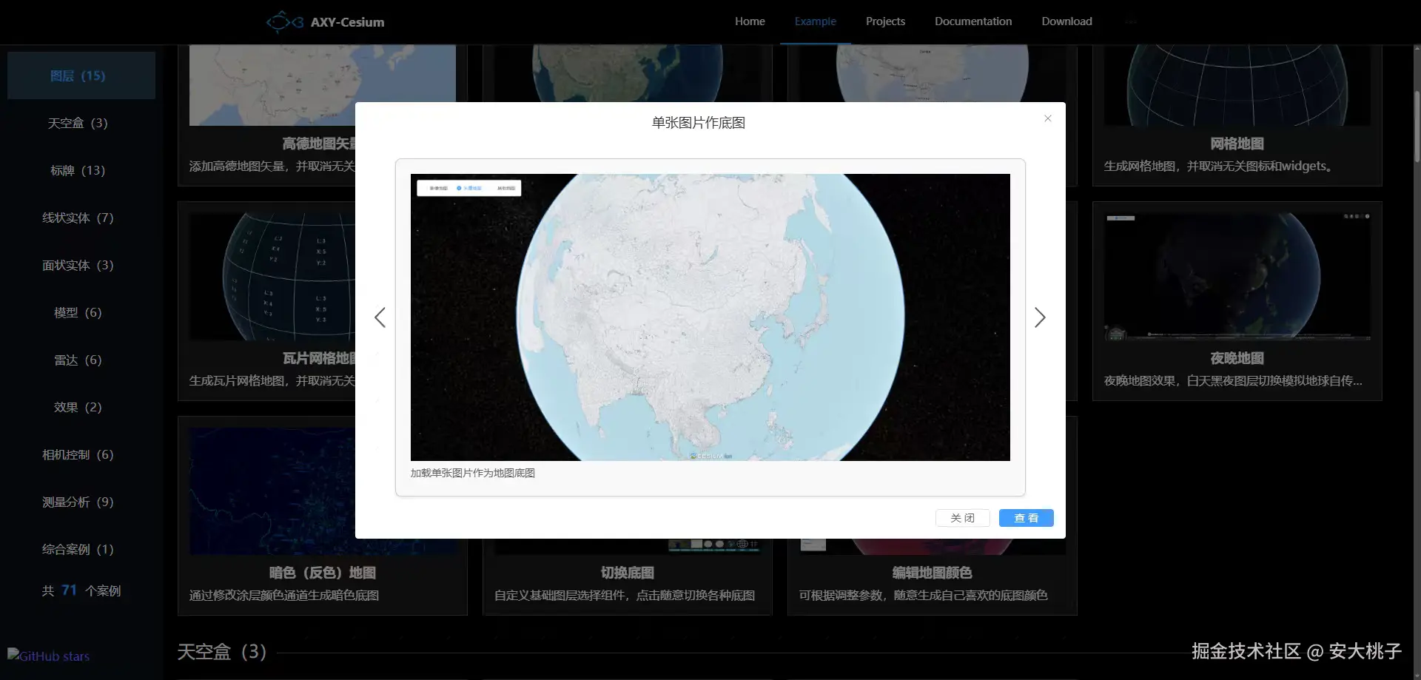Click the 关闭 button in the dialog
Screen dimensions: 1421x680
[962, 517]
